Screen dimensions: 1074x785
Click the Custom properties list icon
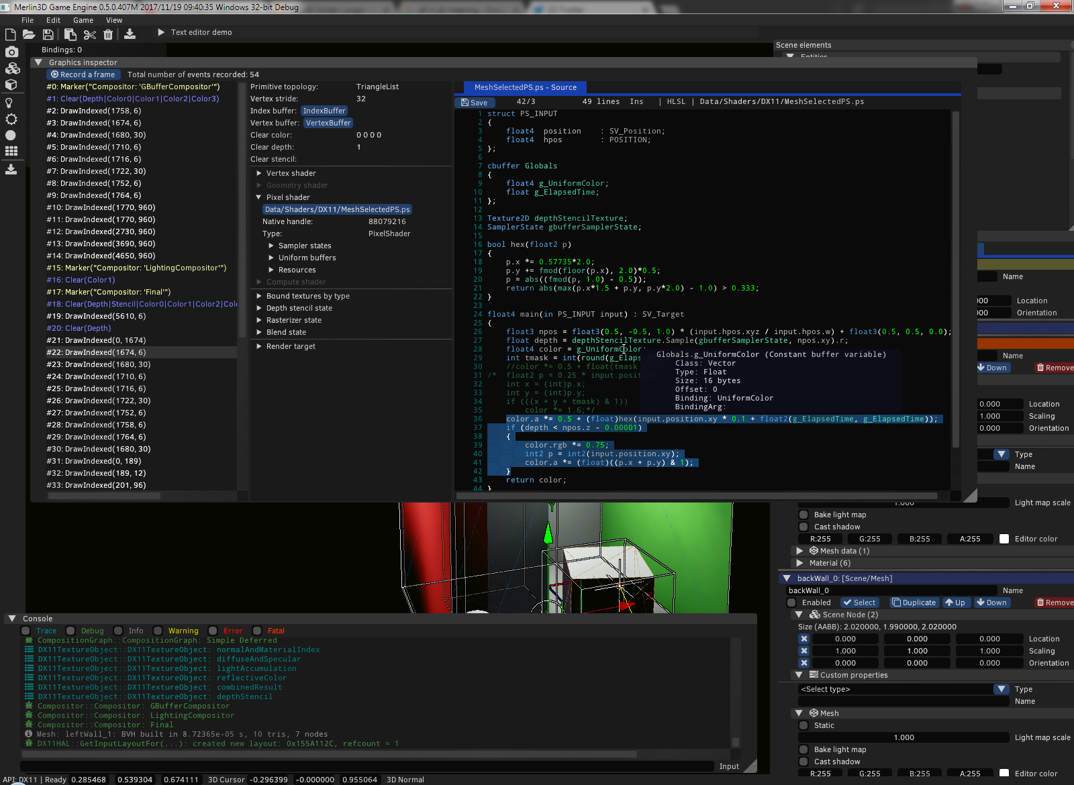pyautogui.click(x=814, y=675)
